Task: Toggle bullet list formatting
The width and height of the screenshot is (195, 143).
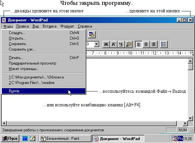Action: [x=164, y=44]
